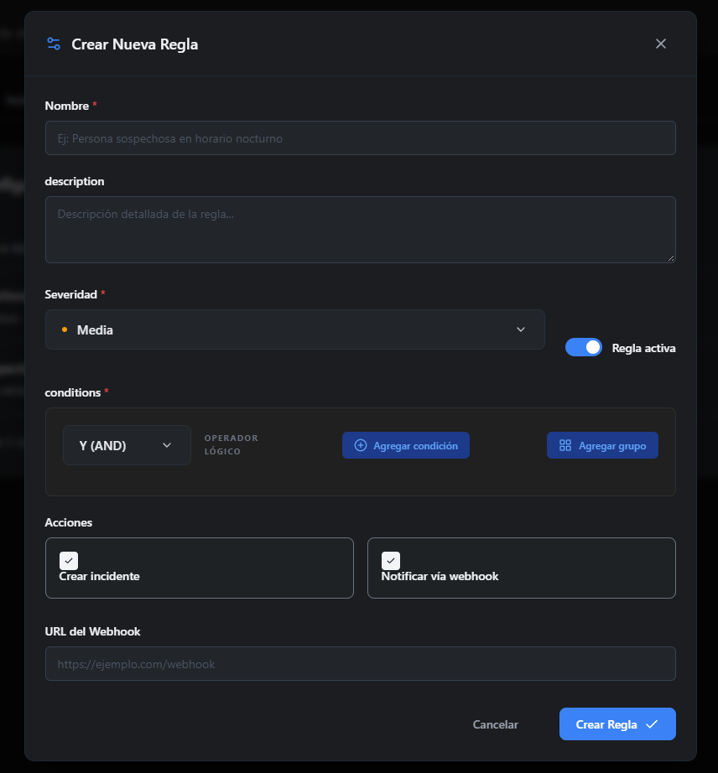The image size is (718, 773).
Task: Click the rule settings icon beside the title
Action: (54, 44)
